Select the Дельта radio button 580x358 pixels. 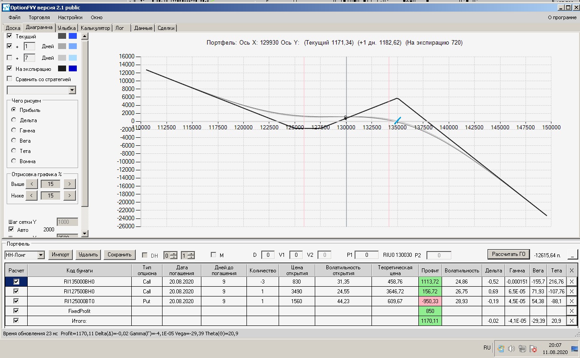14,120
